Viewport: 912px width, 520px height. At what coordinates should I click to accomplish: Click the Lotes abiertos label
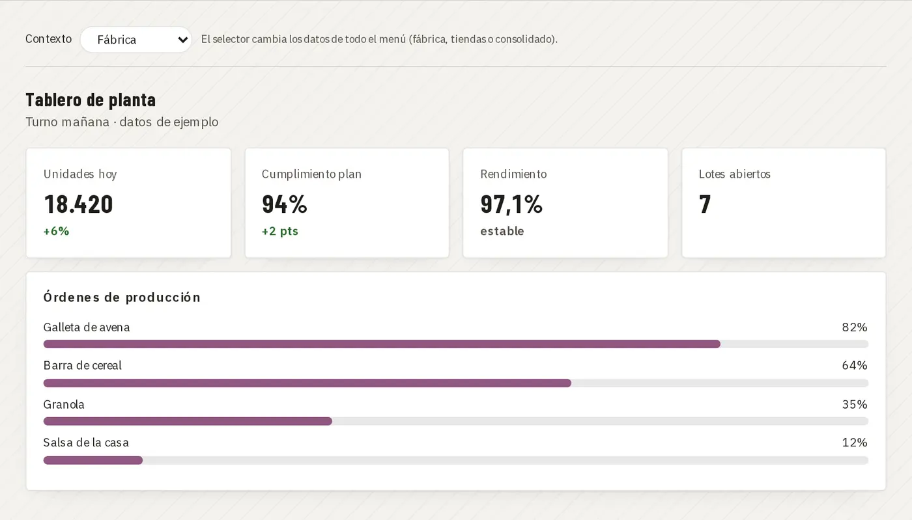(x=735, y=174)
